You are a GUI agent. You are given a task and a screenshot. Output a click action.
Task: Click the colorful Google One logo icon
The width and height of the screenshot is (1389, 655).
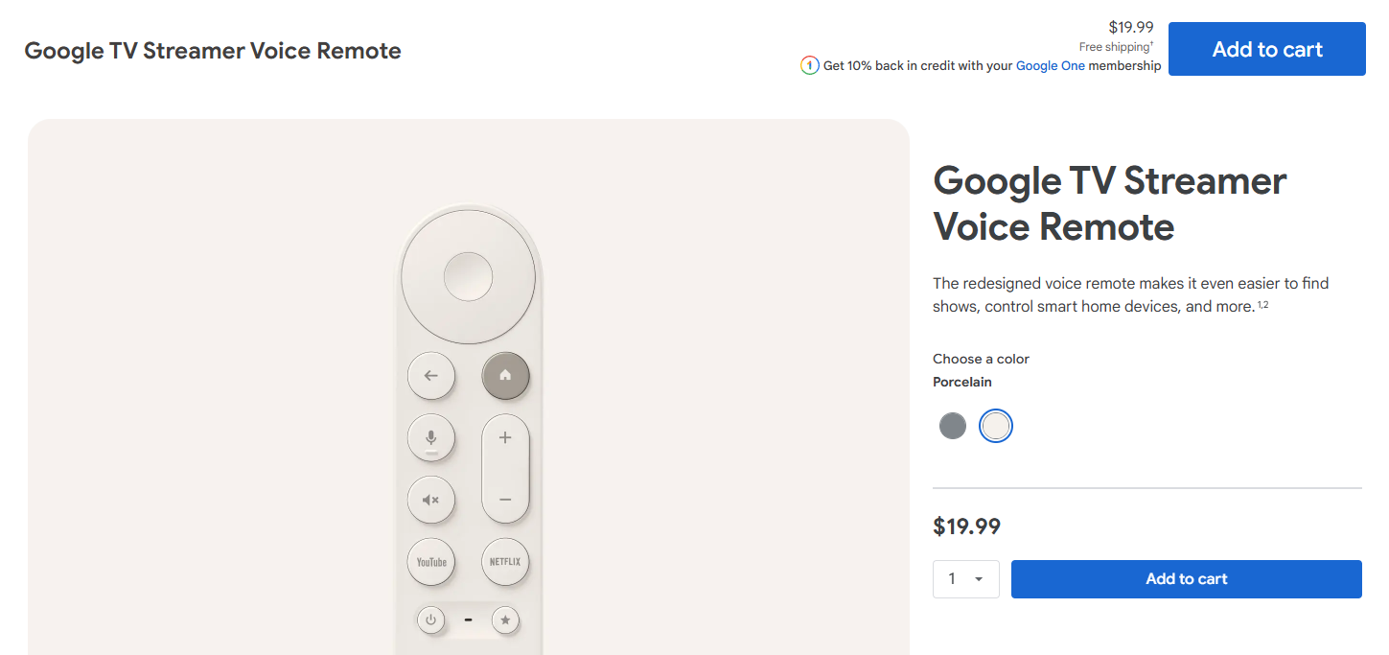810,66
